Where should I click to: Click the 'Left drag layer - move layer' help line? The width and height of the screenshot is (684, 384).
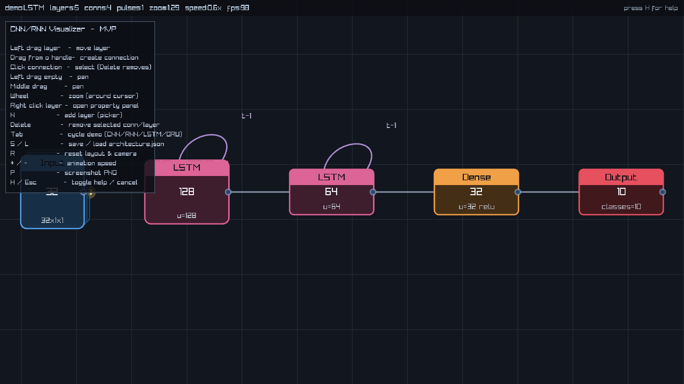coord(60,48)
